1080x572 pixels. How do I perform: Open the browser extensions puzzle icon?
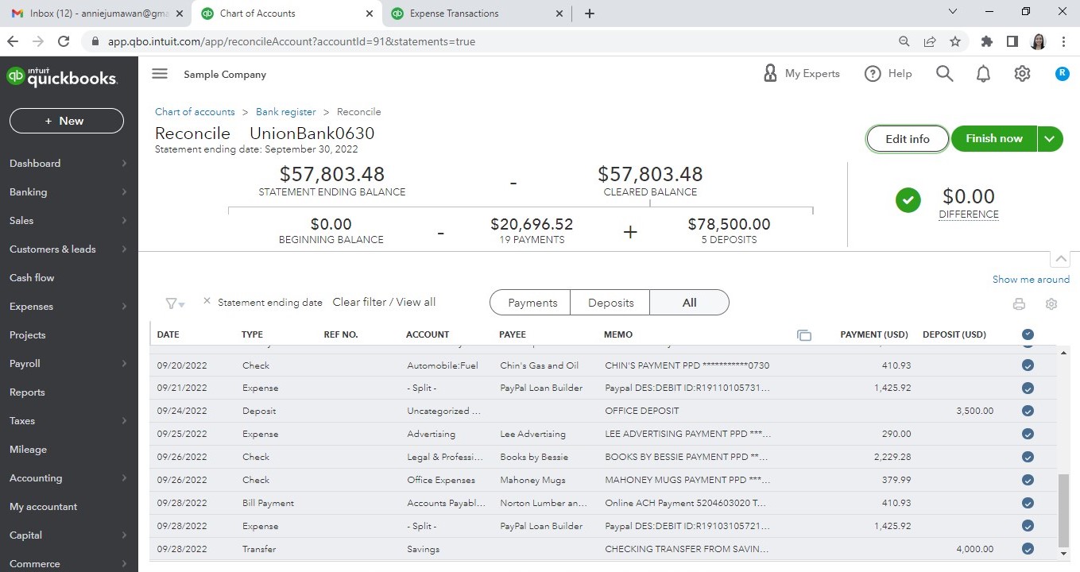pos(987,41)
